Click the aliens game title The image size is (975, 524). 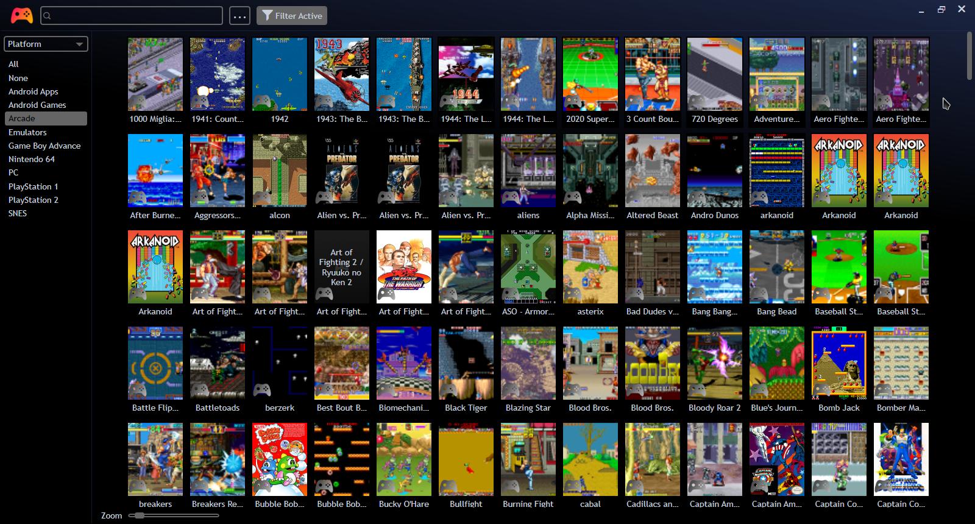528,215
